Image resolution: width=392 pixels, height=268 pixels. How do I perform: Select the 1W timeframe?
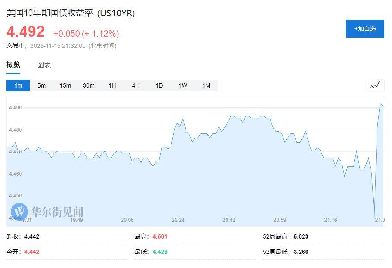(183, 85)
